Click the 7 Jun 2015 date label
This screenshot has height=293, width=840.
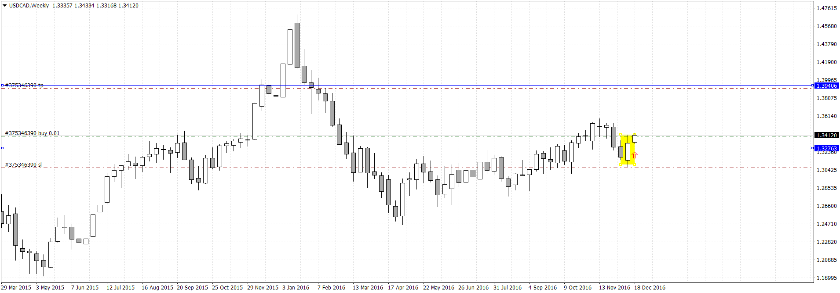pos(85,288)
